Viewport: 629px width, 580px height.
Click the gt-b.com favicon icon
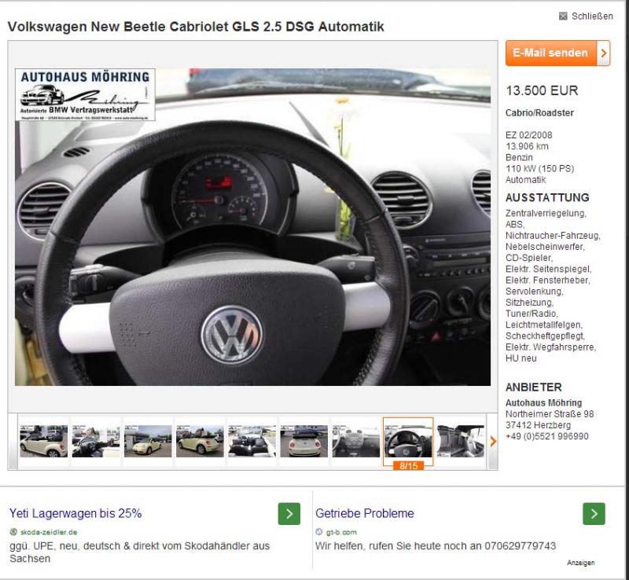[319, 532]
